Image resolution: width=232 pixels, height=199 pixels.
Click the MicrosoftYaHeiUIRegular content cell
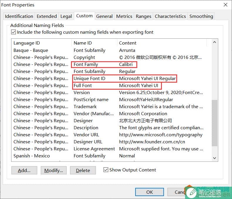click(146, 100)
